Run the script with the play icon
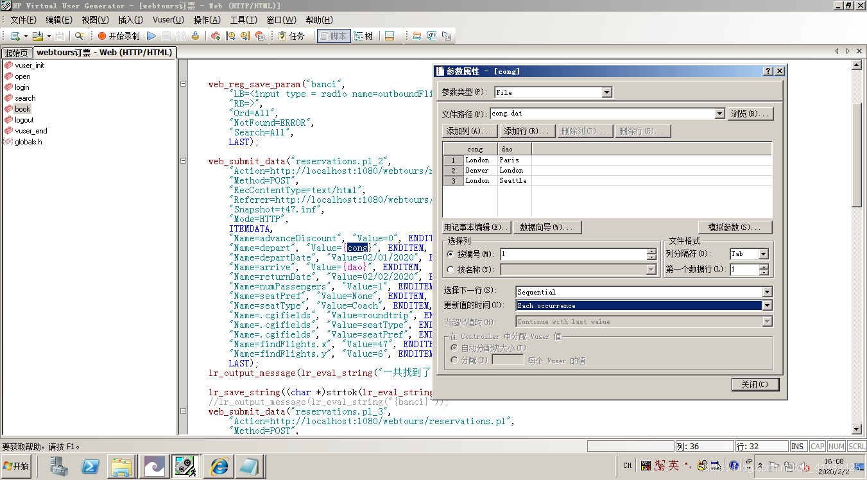Screen dimensions: 867x480 tap(151, 36)
